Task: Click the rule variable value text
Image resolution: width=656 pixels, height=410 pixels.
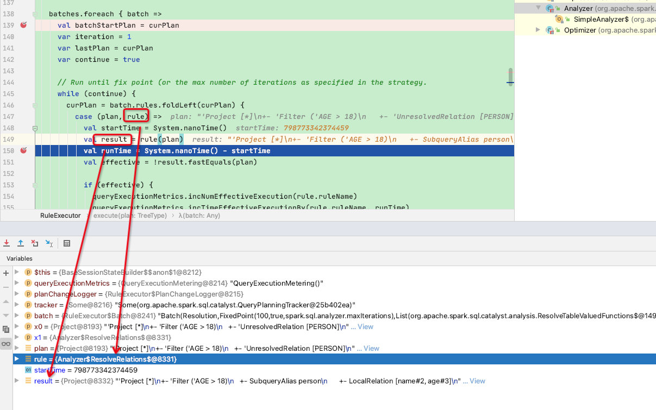Action: coord(116,359)
